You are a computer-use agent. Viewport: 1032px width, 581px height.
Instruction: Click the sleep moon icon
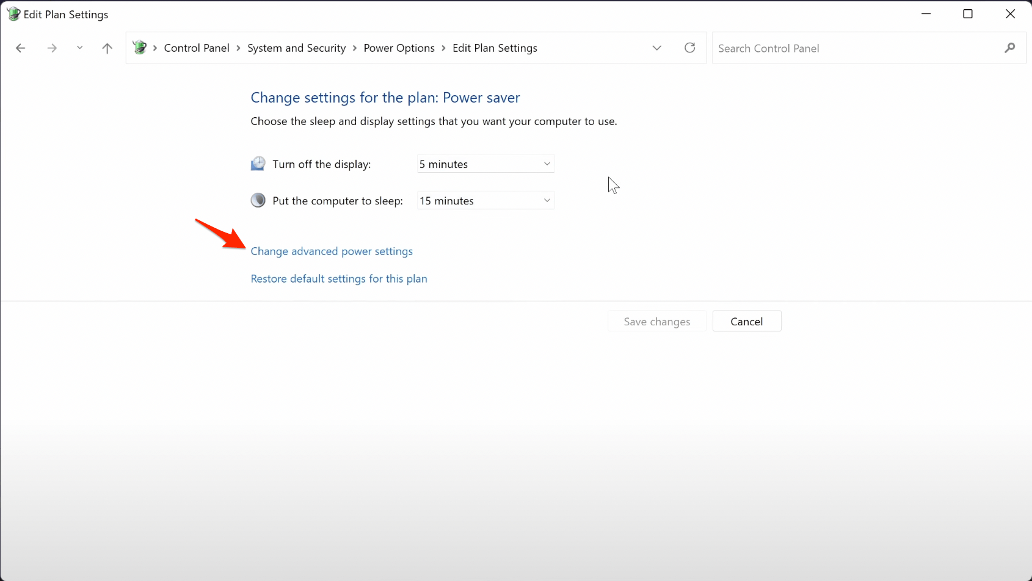[258, 201]
